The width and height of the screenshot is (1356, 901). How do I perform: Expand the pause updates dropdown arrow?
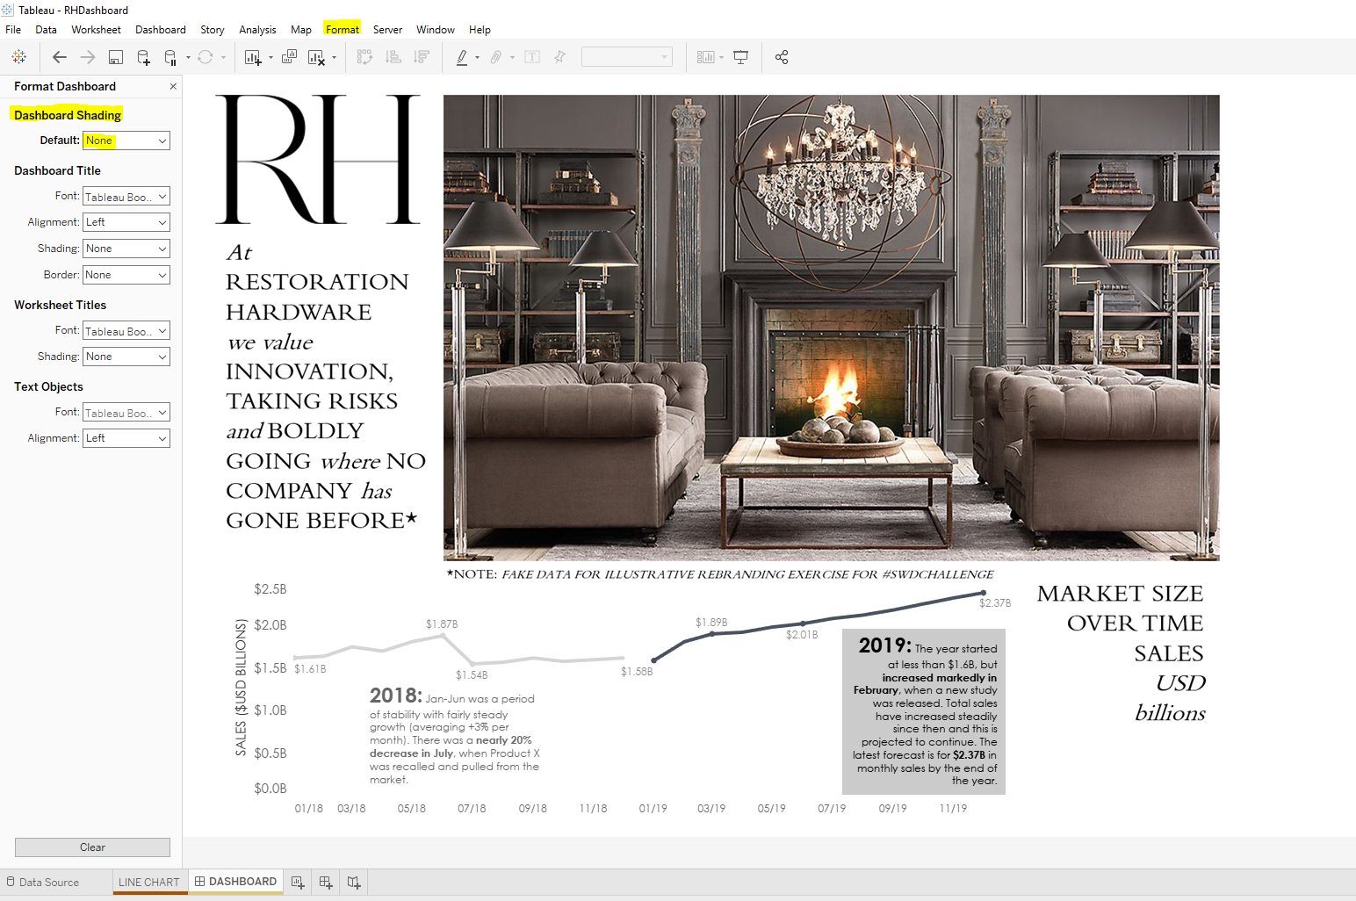click(x=188, y=58)
